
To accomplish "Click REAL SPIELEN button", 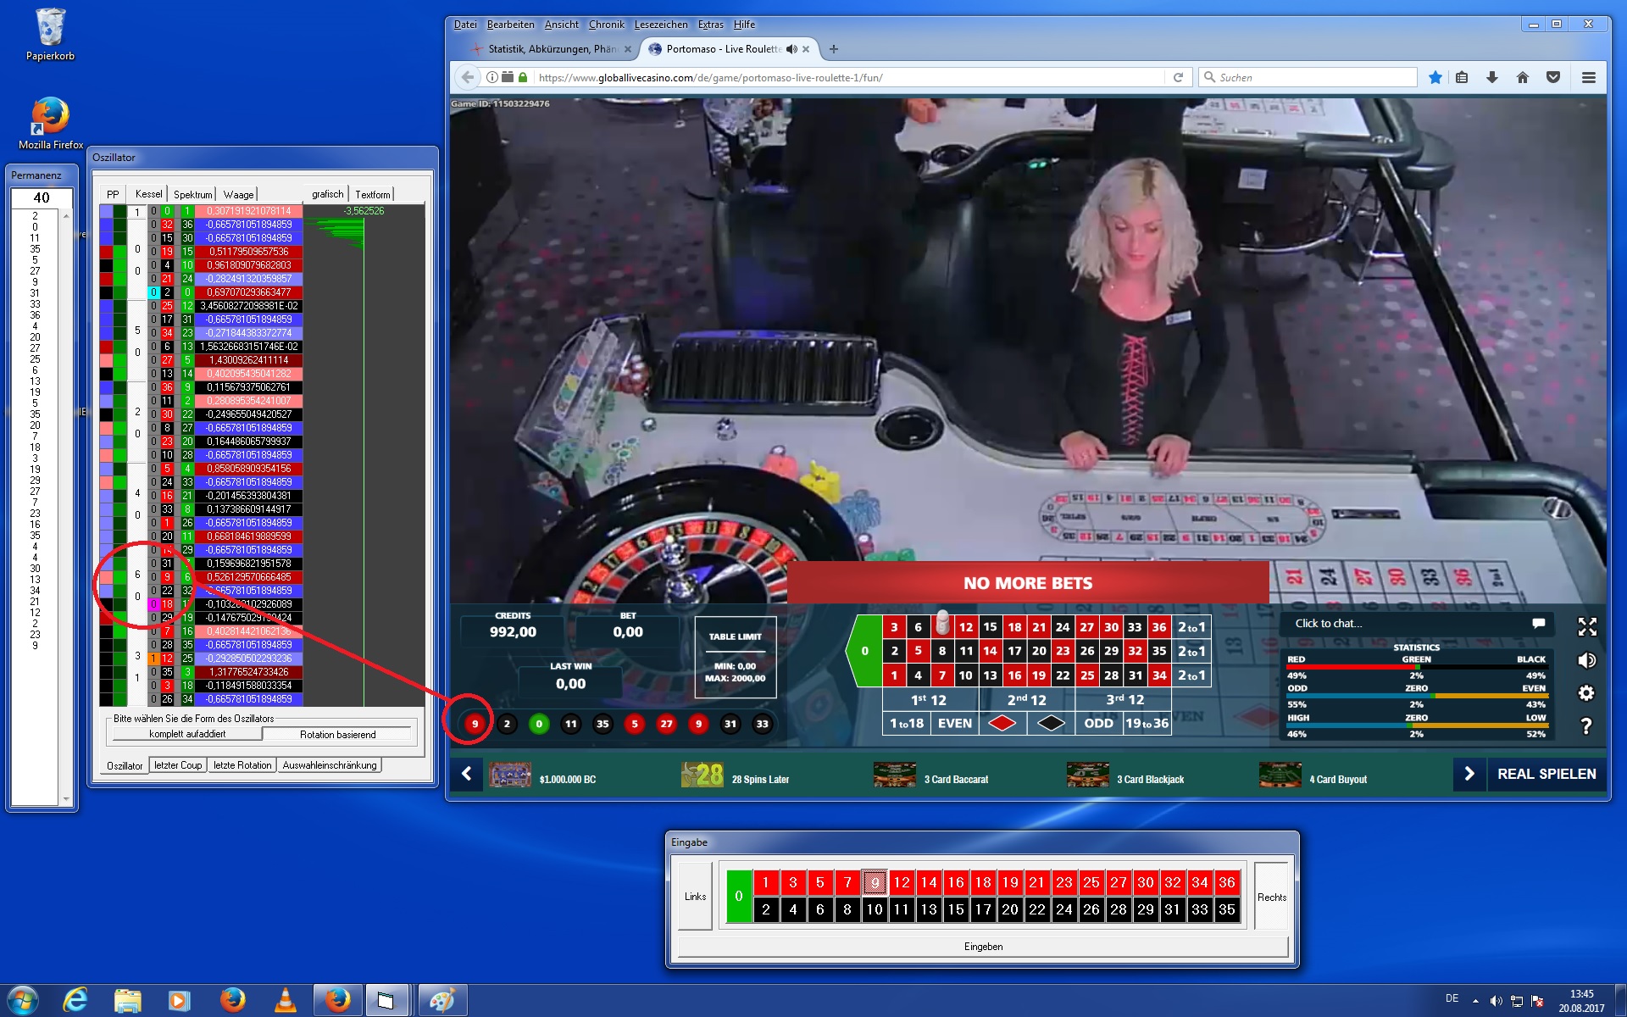I will point(1546,774).
